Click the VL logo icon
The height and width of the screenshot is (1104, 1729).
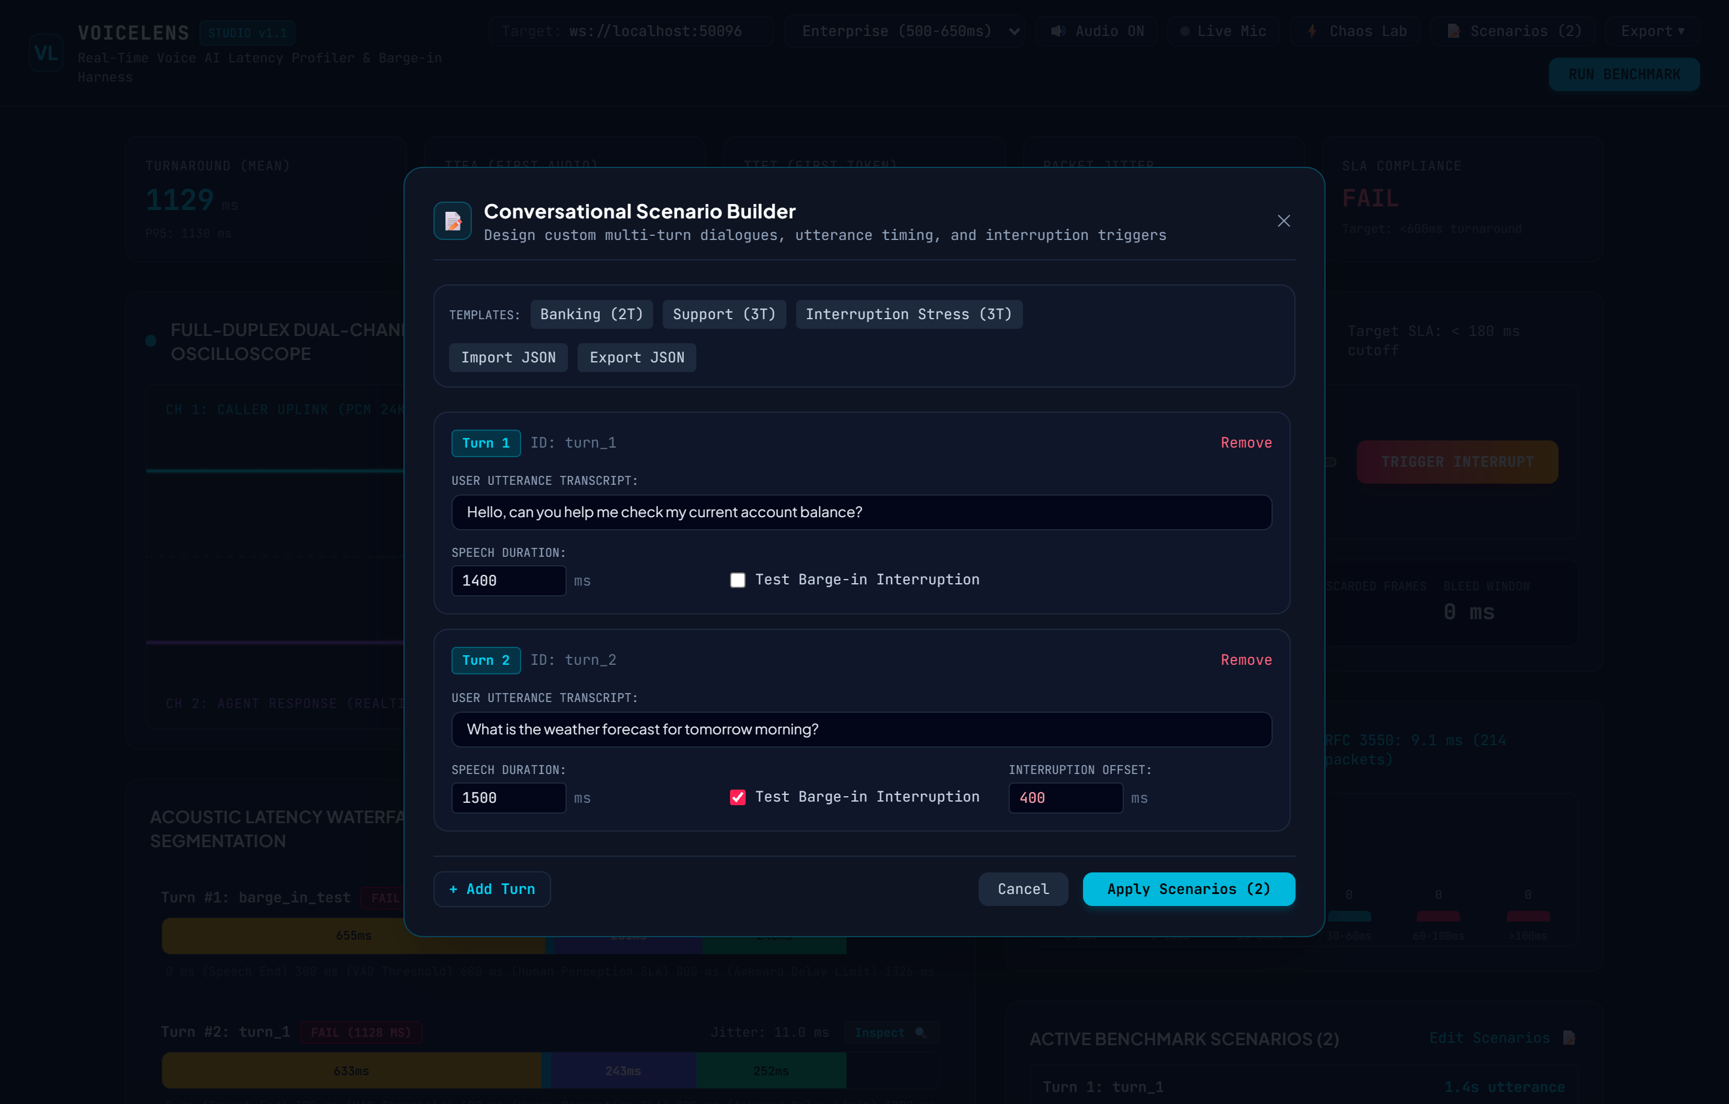pyautogui.click(x=46, y=53)
